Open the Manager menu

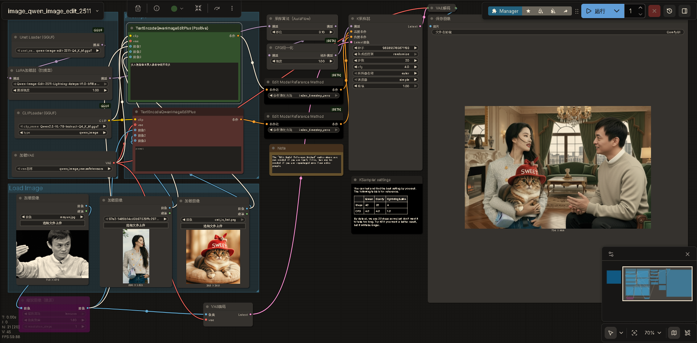tap(505, 11)
